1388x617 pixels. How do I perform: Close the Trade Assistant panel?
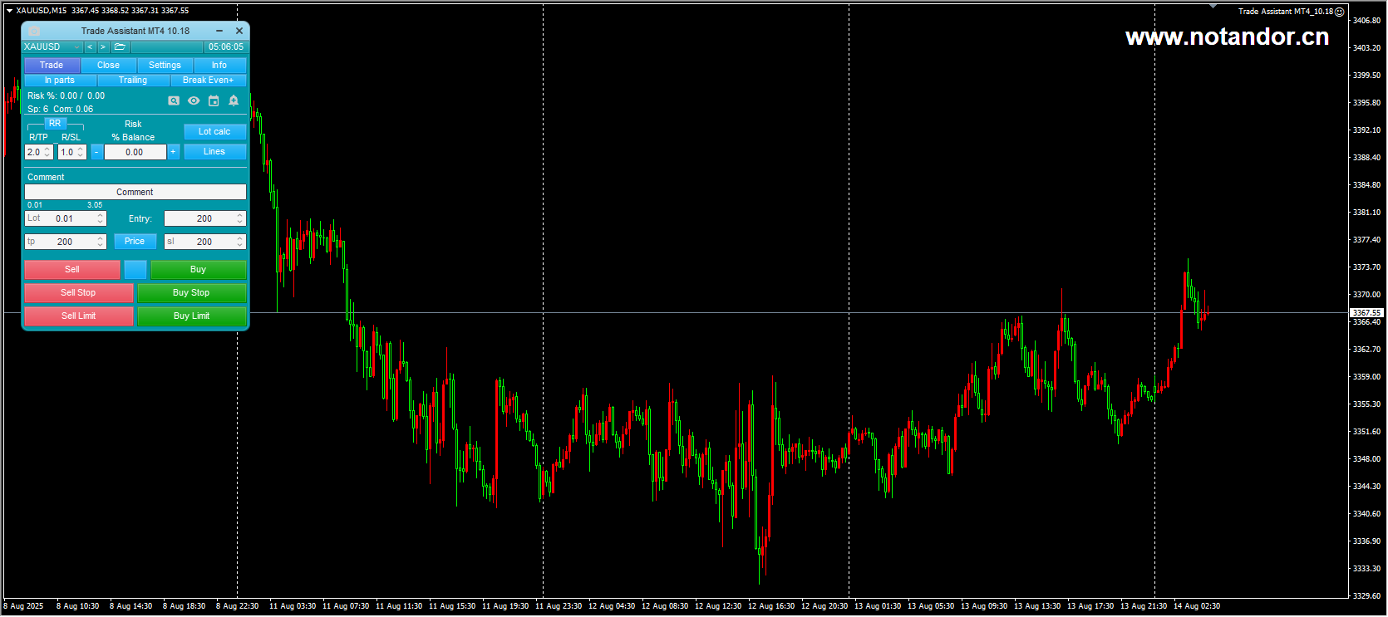(x=239, y=31)
